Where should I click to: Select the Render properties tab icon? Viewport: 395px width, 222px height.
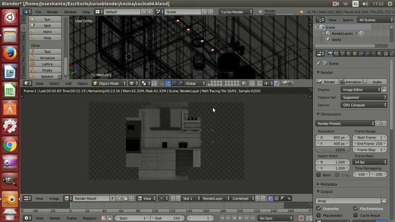tap(330, 54)
